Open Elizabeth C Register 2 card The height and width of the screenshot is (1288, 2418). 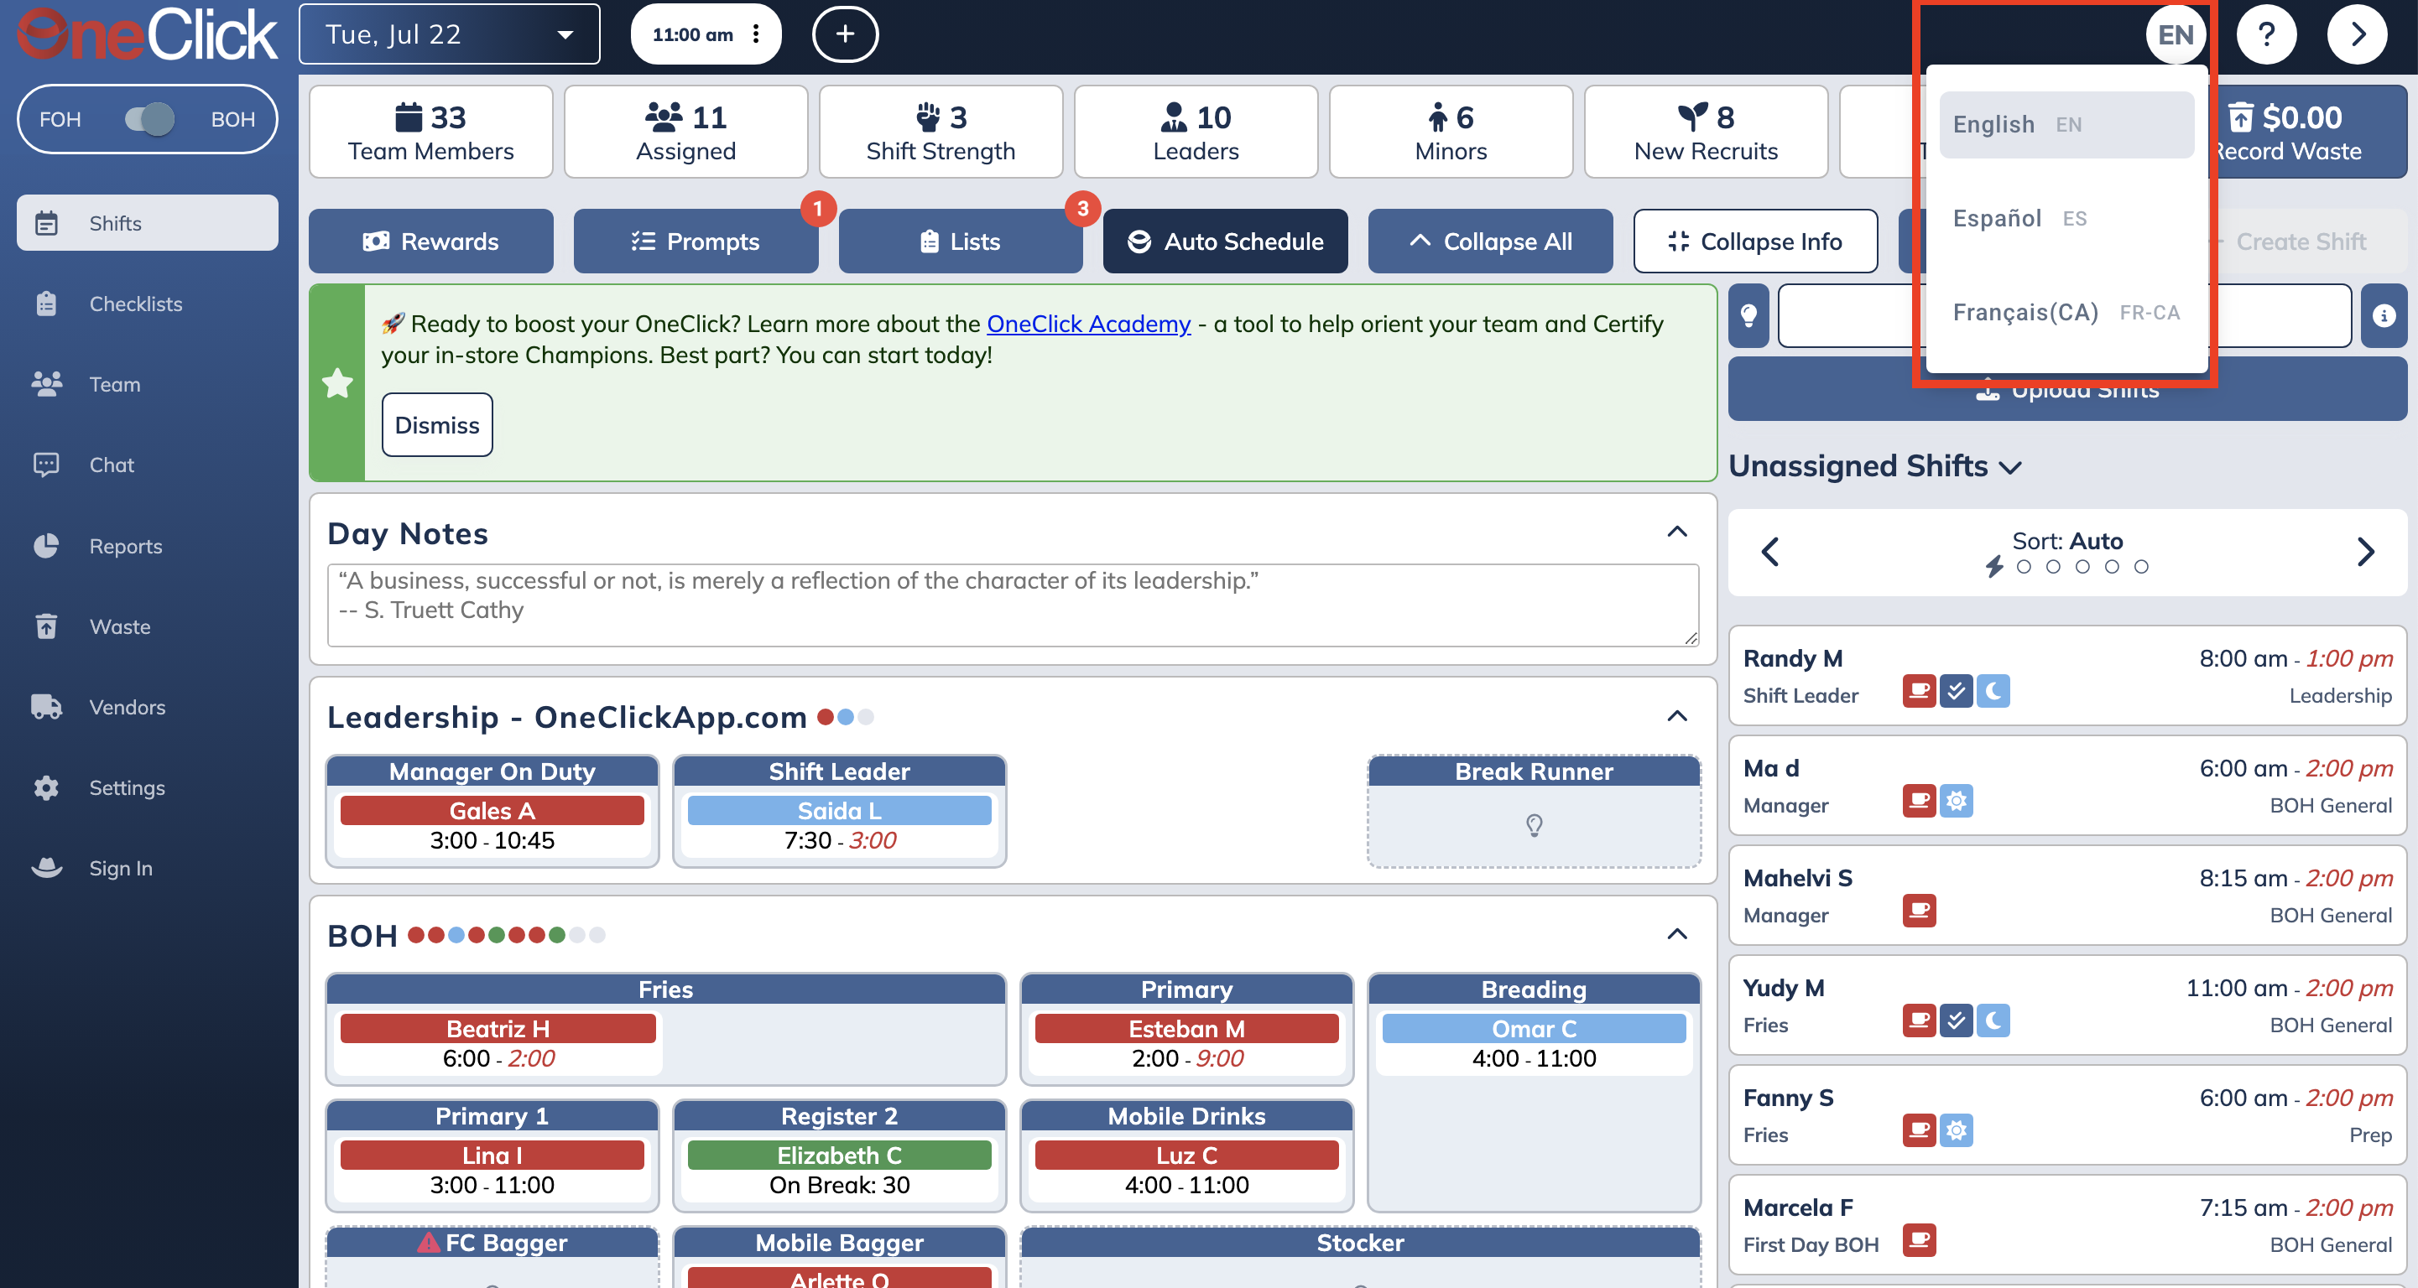(x=839, y=1170)
